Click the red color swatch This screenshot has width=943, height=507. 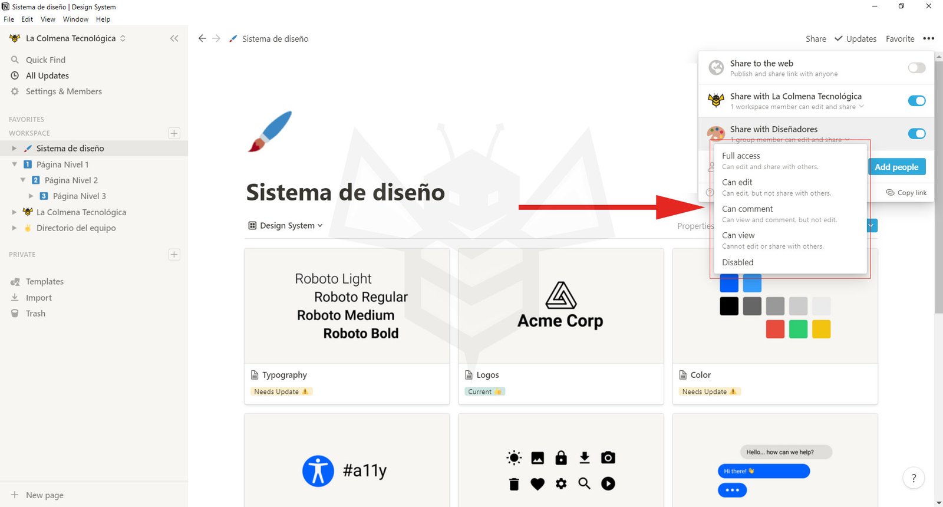click(775, 329)
